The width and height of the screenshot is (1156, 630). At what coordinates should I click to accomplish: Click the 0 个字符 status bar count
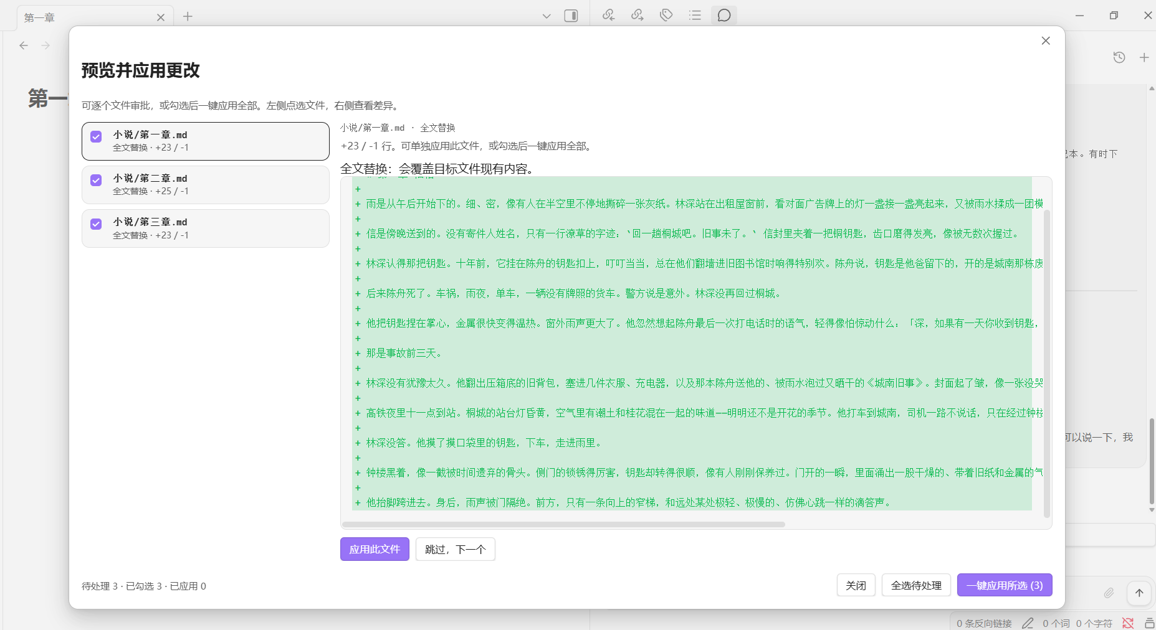(1094, 623)
